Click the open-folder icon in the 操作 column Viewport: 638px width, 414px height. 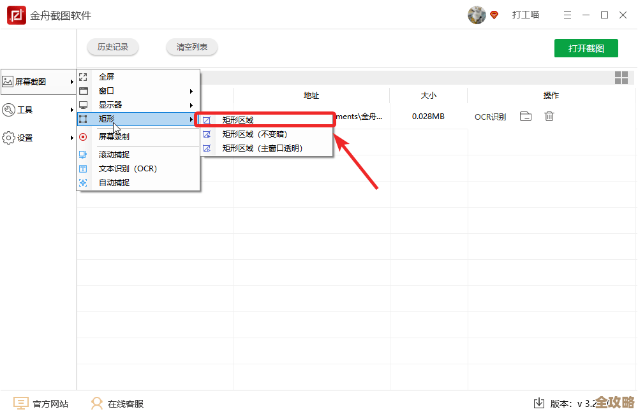[x=526, y=116]
